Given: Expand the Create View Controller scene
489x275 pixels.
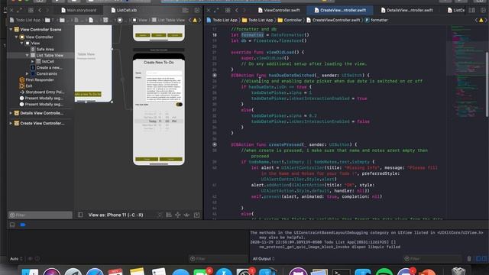Looking at the screenshot, I should pyautogui.click(x=11, y=123).
